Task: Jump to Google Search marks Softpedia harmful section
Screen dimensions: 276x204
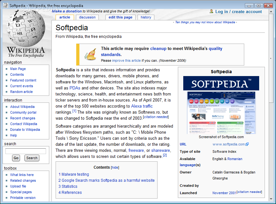Action: tap(106, 180)
